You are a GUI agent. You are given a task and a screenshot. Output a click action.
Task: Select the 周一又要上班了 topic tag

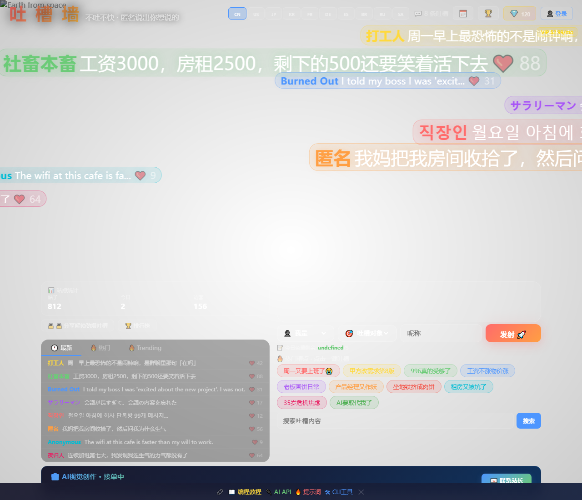pyautogui.click(x=308, y=371)
